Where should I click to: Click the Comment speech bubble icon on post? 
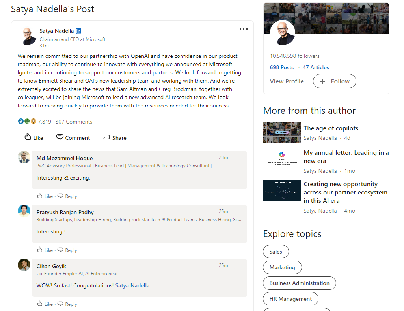tap(60, 137)
